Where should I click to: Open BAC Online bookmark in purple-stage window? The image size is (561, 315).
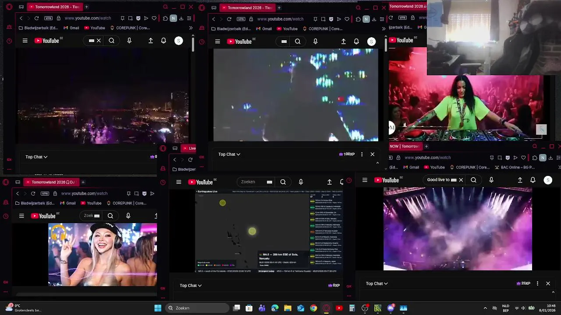click(x=515, y=167)
